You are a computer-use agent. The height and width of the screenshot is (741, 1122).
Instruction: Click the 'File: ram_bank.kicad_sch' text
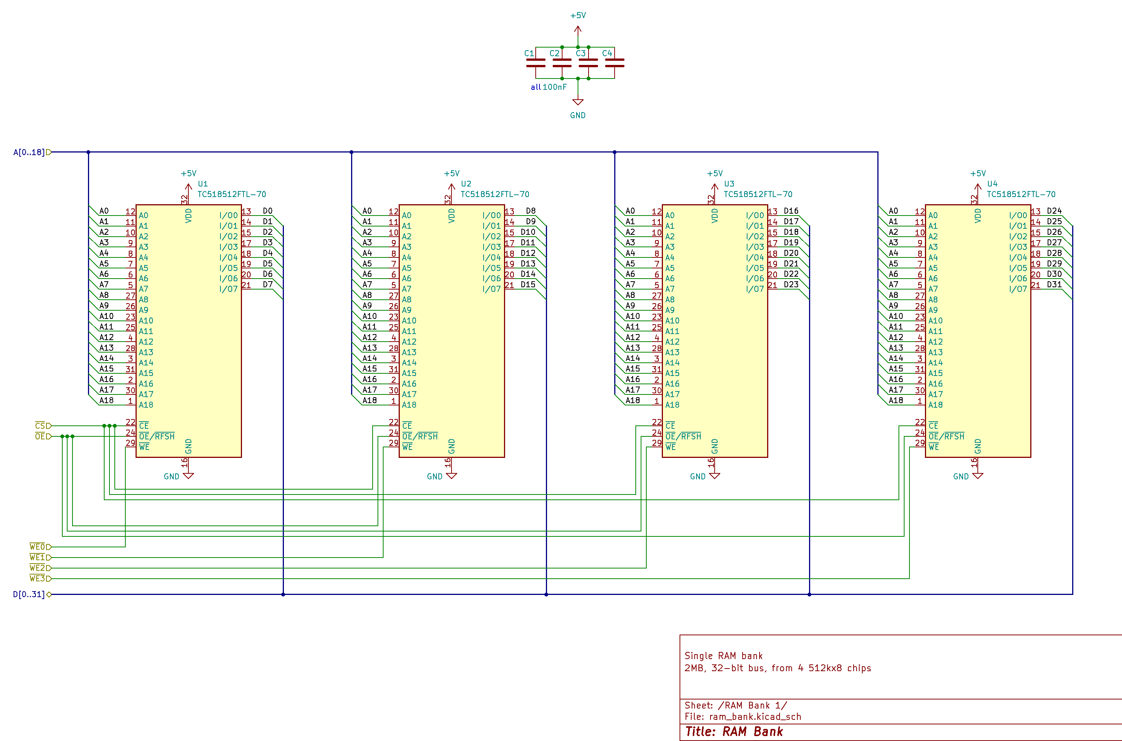pos(743,716)
